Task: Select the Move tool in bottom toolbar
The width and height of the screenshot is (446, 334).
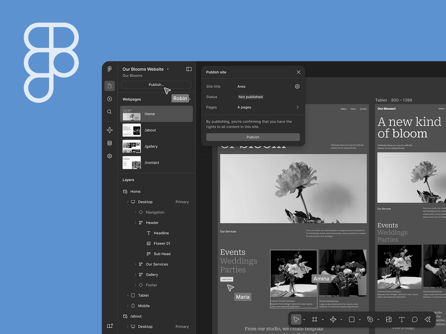Action: [296, 320]
